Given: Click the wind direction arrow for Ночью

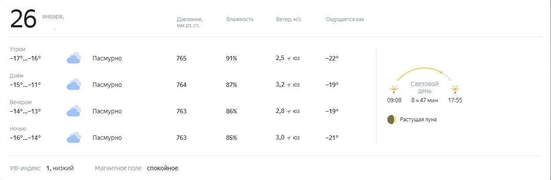Looking at the screenshot, I should click(x=289, y=138).
